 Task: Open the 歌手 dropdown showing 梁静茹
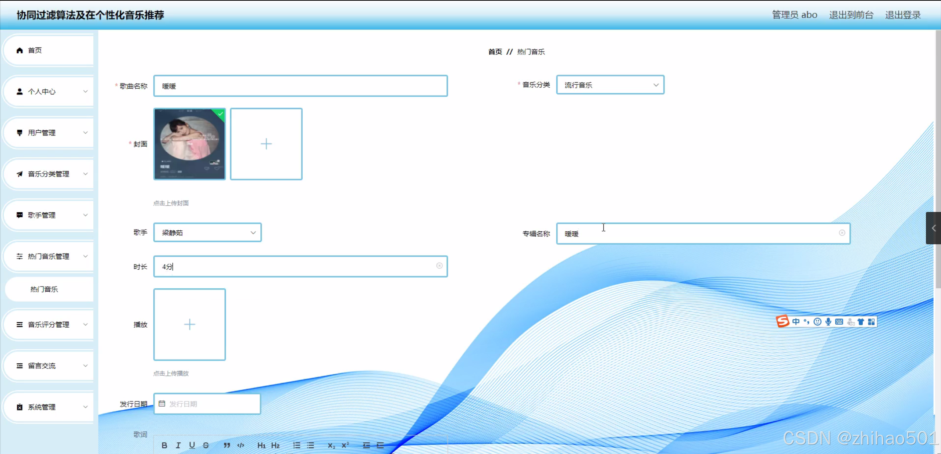[x=207, y=233]
